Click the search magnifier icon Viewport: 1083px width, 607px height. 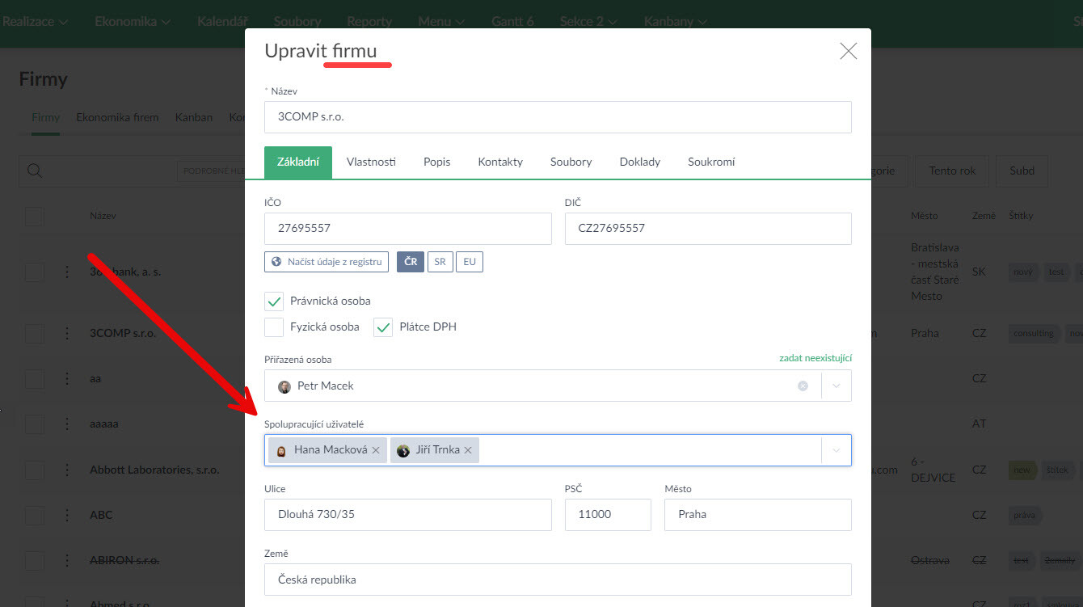click(35, 171)
